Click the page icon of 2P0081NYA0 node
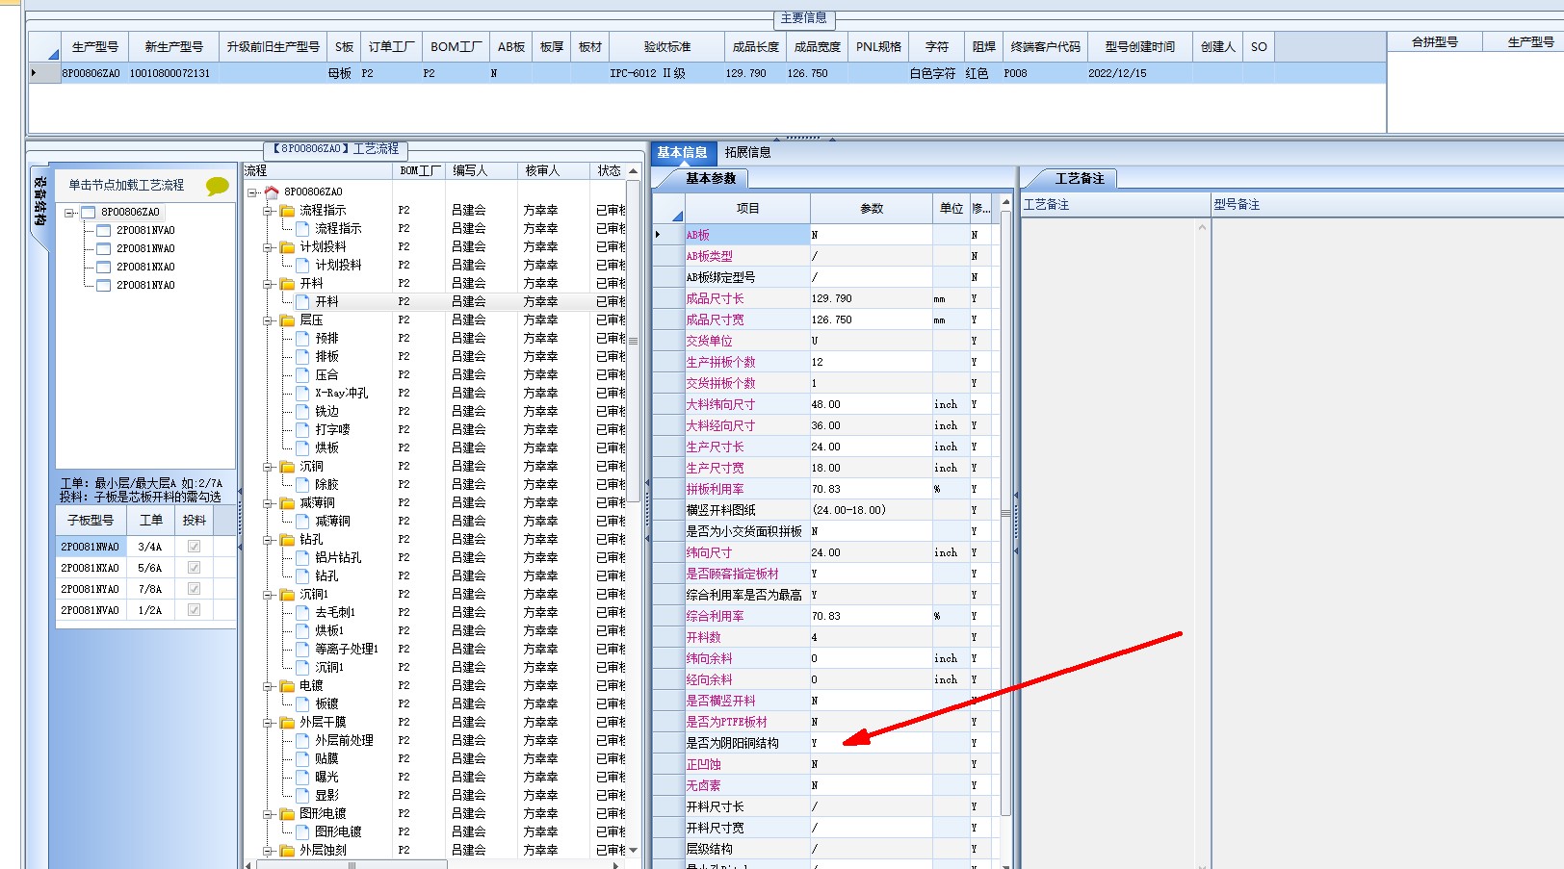This screenshot has height=869, width=1564. pos(103,285)
